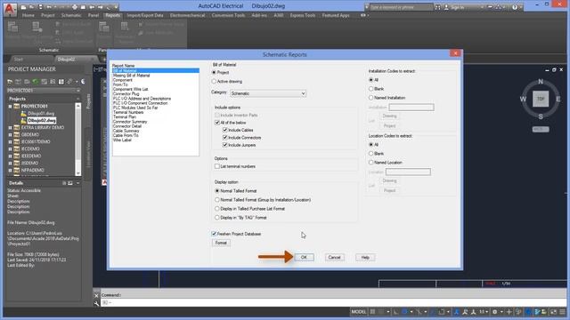The image size is (570, 320).
Task: Click the Help question mark icon in title bar
Action: pyautogui.click(x=515, y=7)
